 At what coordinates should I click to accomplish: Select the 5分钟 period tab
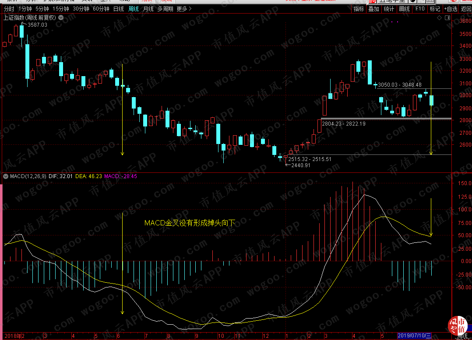42,9
